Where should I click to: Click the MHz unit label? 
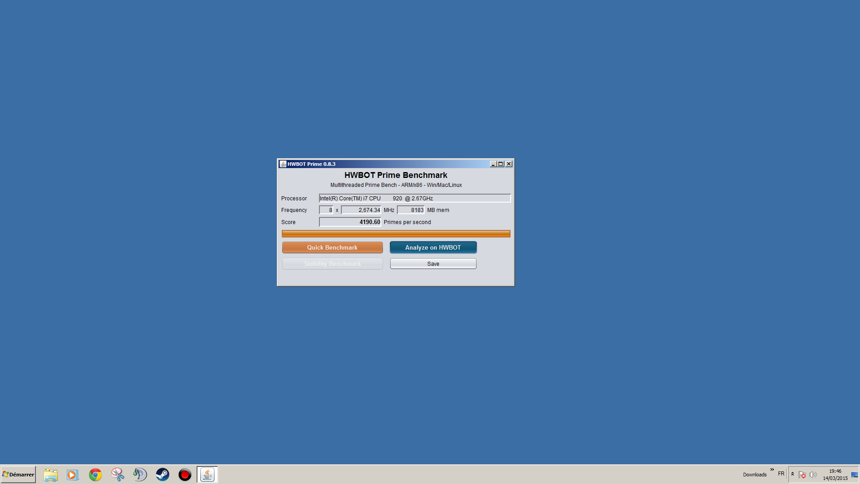[389, 210]
